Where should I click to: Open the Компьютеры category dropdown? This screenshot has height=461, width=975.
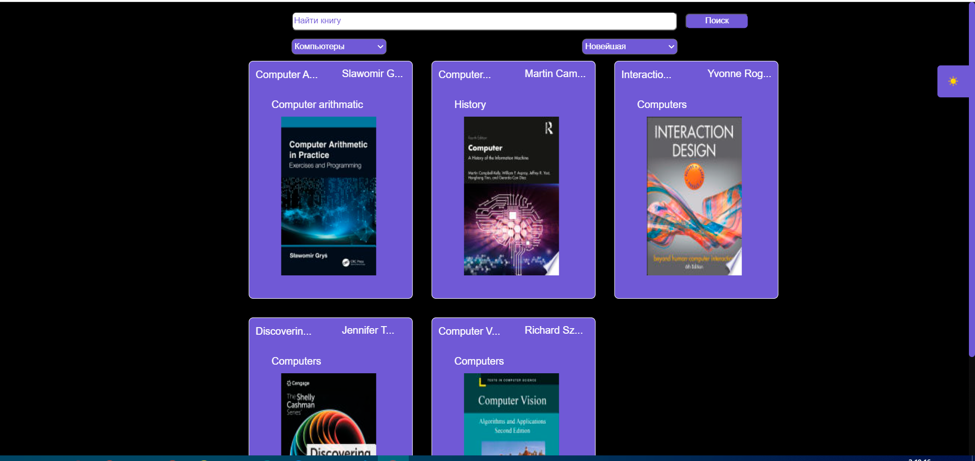point(339,47)
